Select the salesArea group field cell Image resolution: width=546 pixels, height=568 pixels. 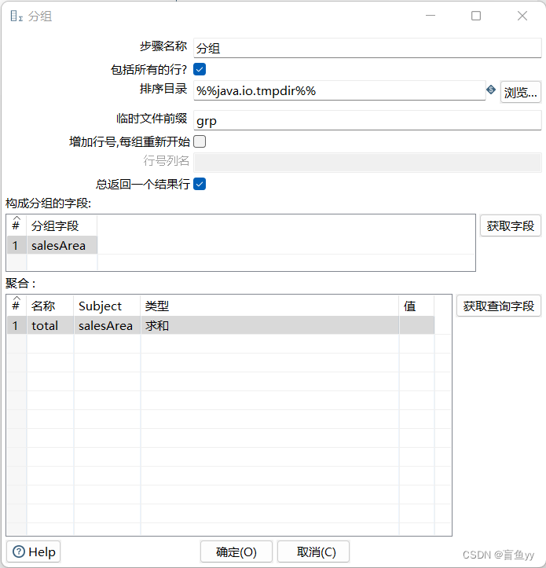coord(62,245)
